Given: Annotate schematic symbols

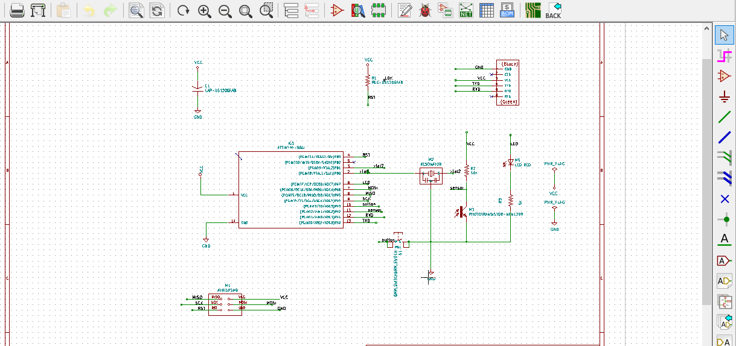Looking at the screenshot, I should pyautogui.click(x=405, y=10).
